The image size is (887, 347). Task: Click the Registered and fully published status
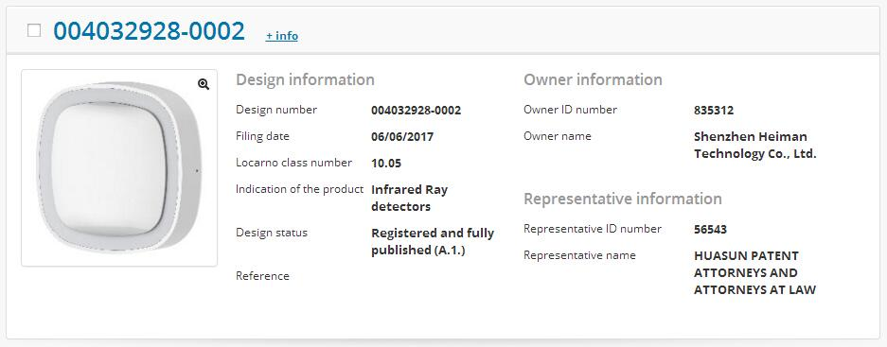[433, 241]
